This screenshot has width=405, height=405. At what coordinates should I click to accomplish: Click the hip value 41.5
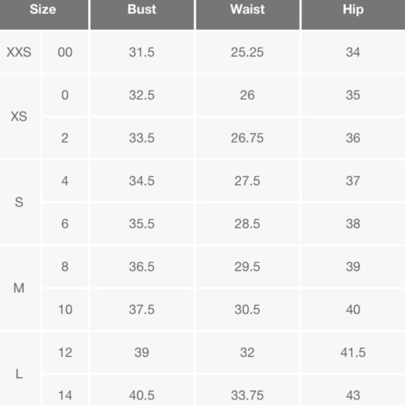point(353,353)
